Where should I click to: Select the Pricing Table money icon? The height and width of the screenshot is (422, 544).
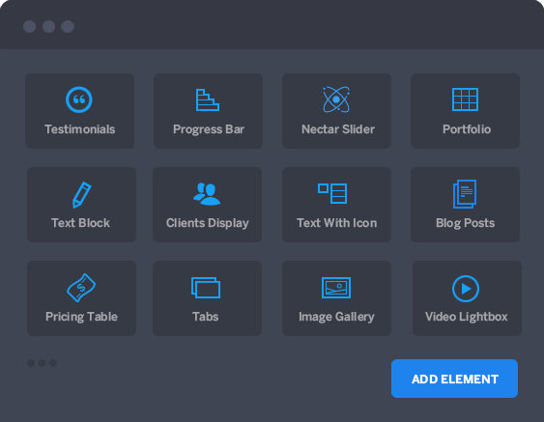point(81,288)
